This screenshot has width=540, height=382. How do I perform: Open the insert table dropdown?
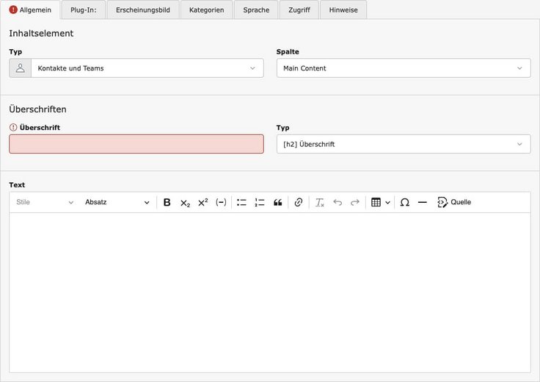(380, 203)
